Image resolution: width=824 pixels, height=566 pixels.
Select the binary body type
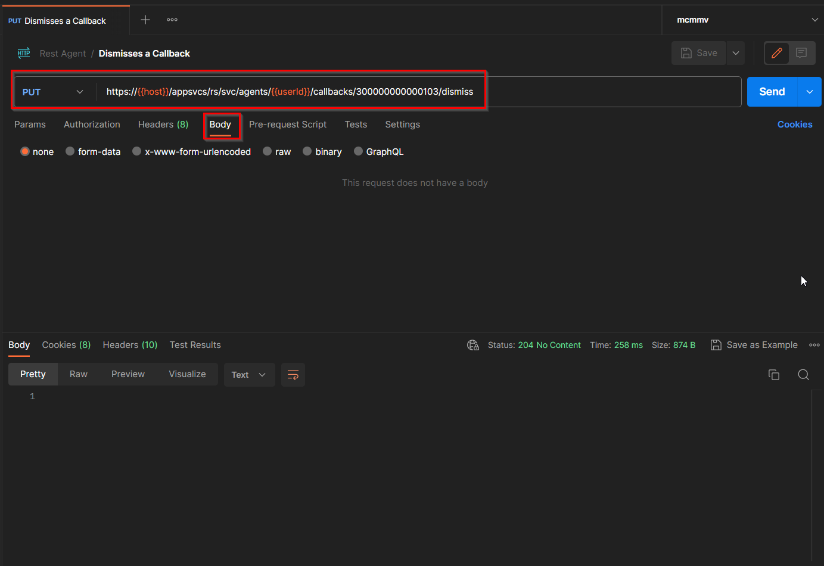(x=322, y=152)
